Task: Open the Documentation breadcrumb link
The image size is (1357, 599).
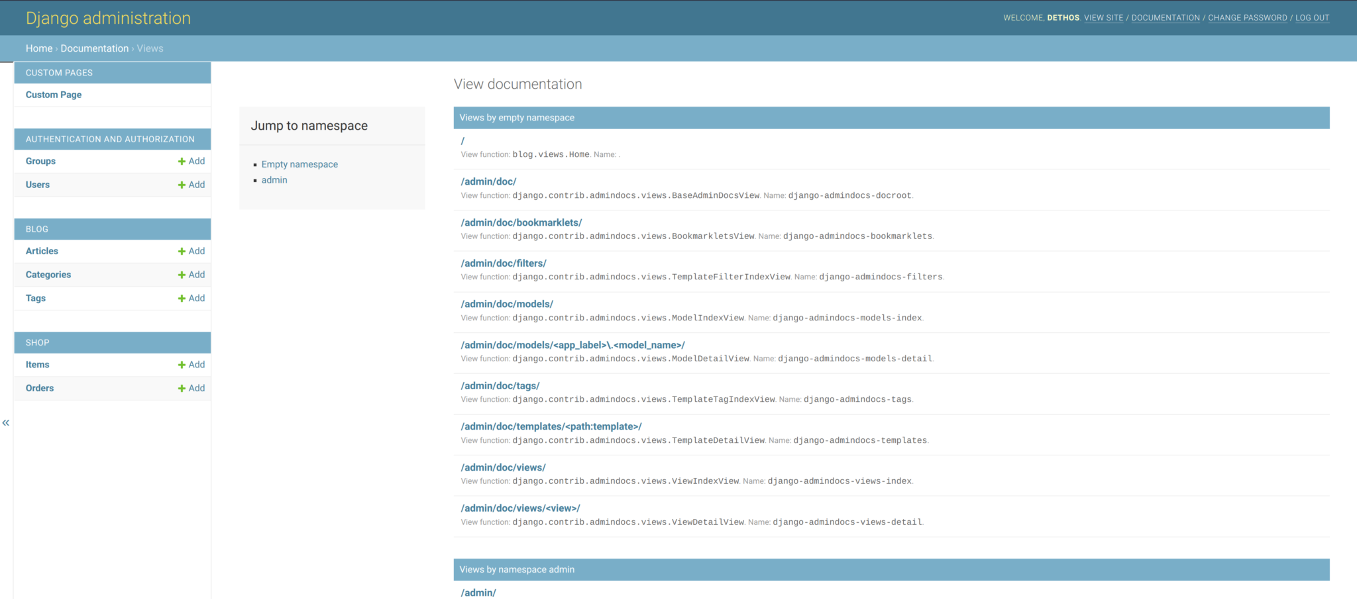Action: pyautogui.click(x=94, y=48)
